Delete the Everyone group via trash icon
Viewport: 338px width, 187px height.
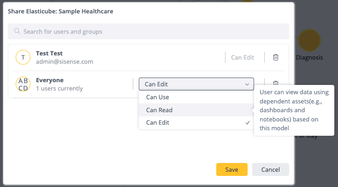(275, 83)
